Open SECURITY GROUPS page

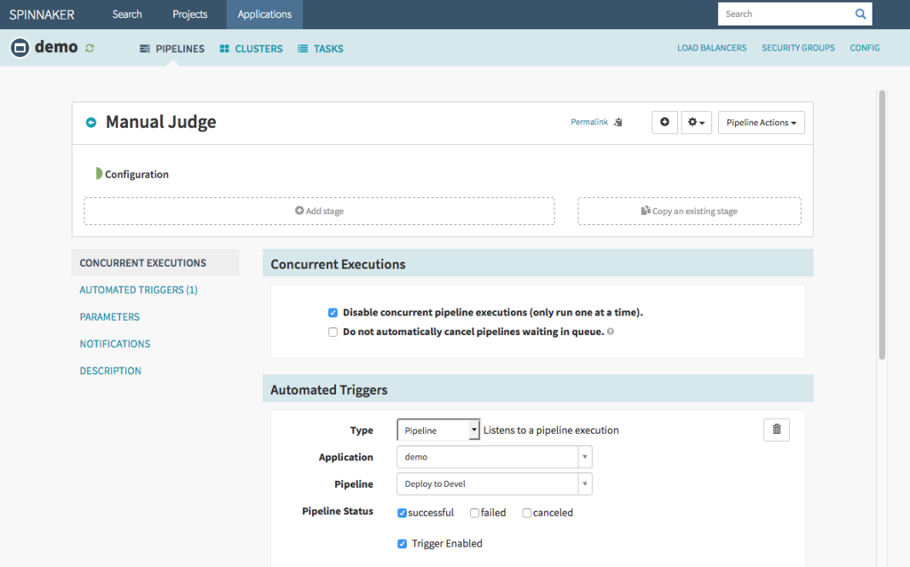click(798, 48)
